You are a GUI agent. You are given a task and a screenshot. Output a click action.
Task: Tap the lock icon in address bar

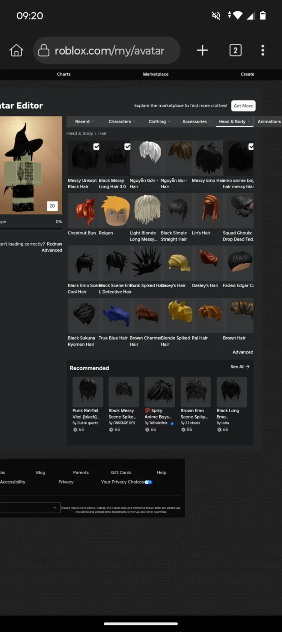click(x=43, y=50)
